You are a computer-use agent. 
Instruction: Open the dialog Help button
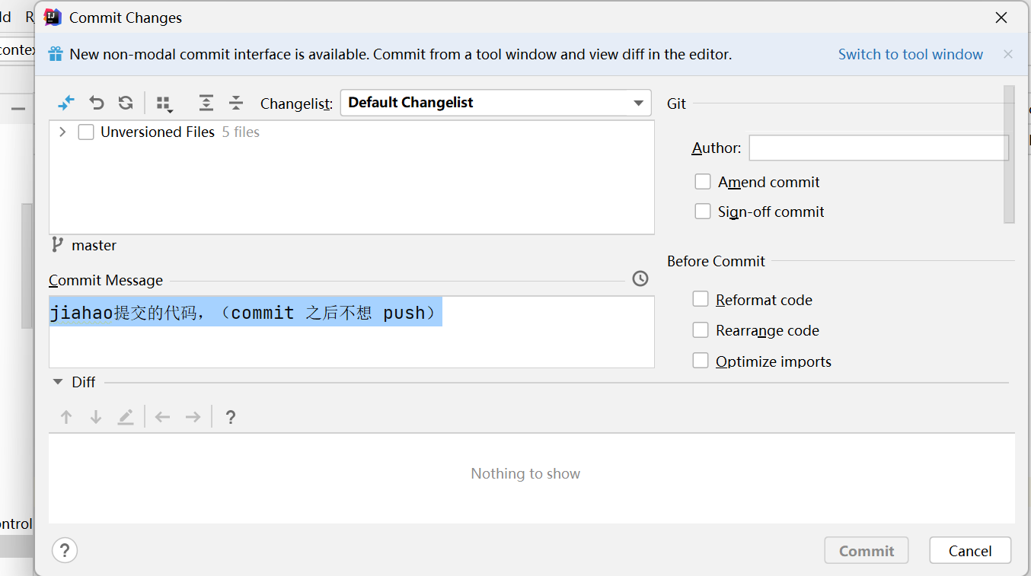tap(65, 550)
